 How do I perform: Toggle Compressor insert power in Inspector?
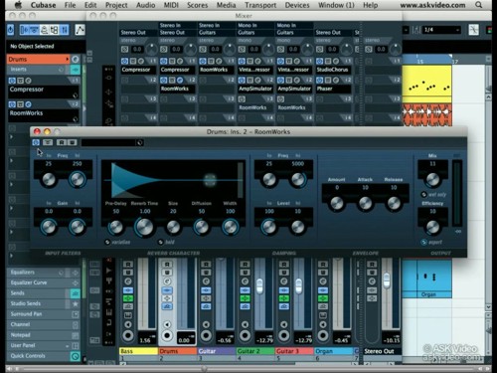(12, 81)
